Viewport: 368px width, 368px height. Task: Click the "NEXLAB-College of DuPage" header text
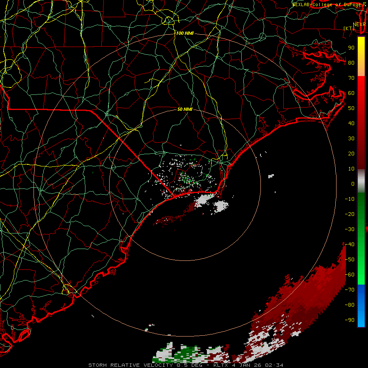[x=327, y=4]
